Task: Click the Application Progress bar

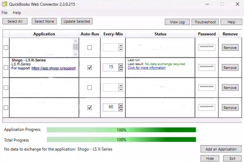Action: [121, 130]
